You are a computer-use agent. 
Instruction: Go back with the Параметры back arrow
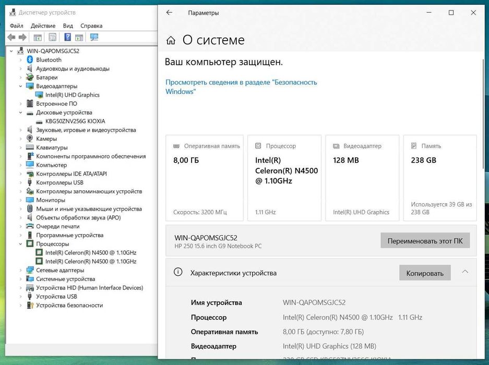pos(169,13)
